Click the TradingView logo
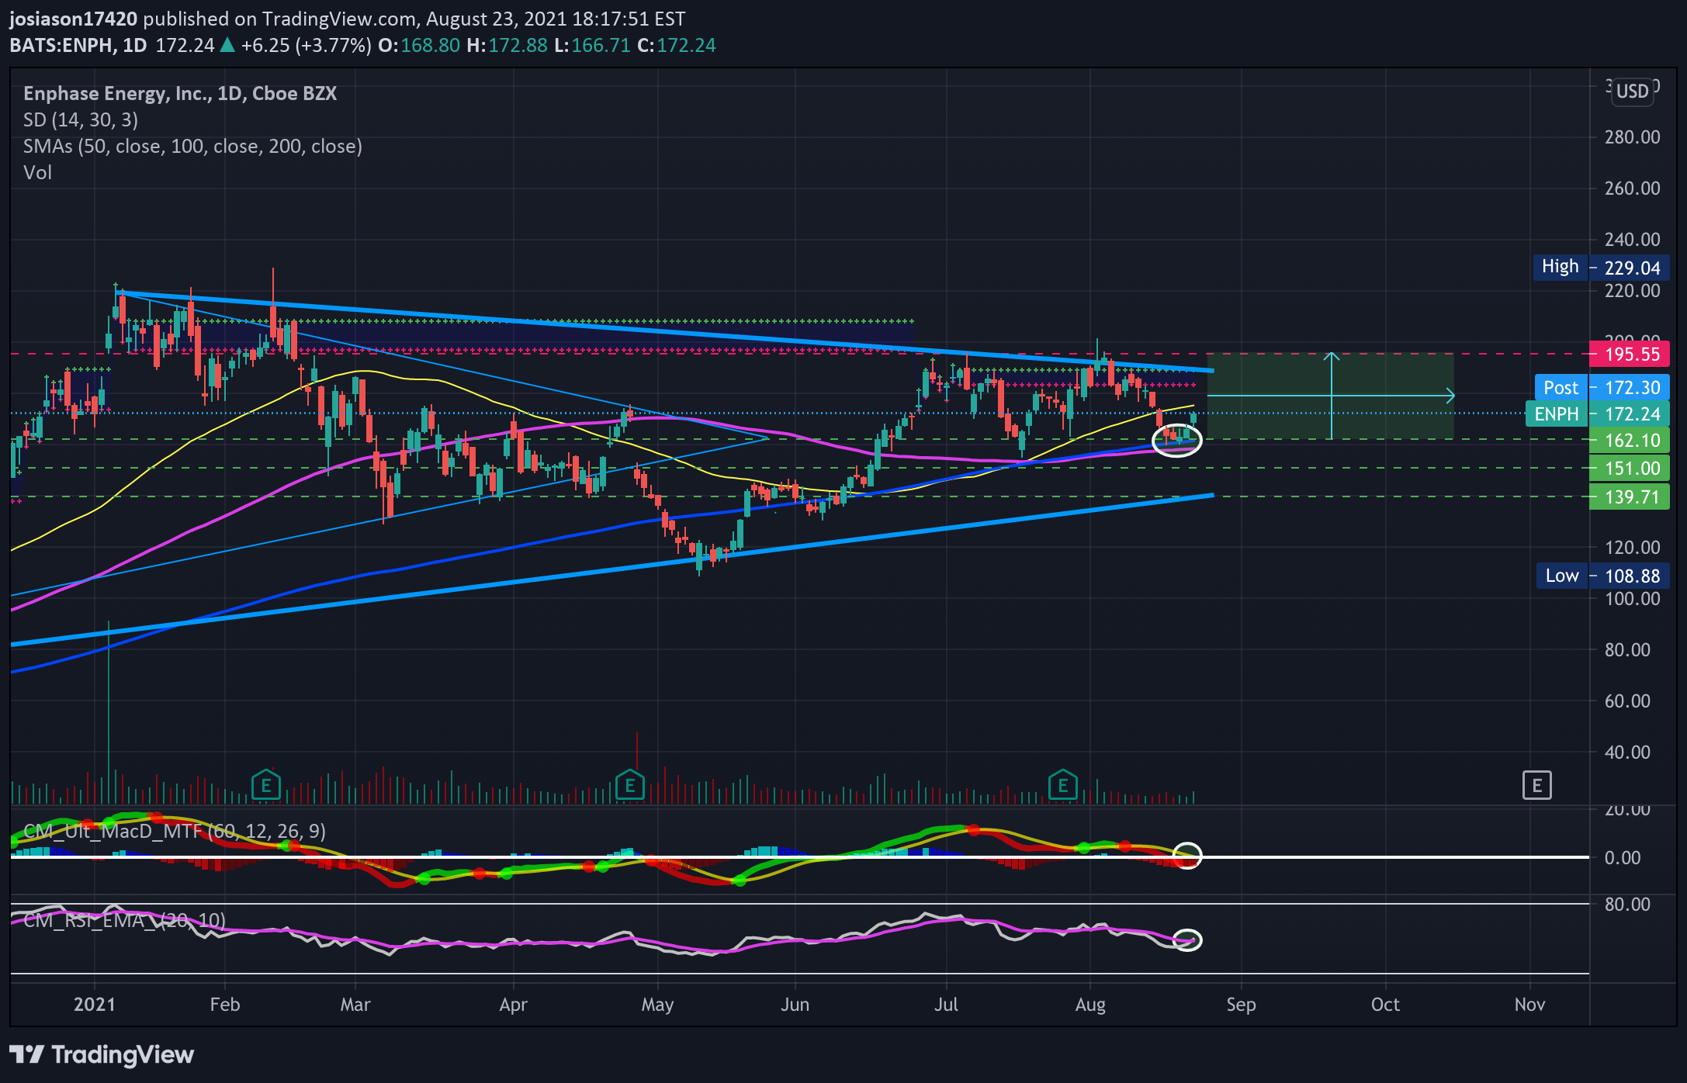The width and height of the screenshot is (1687, 1083). 102,1054
